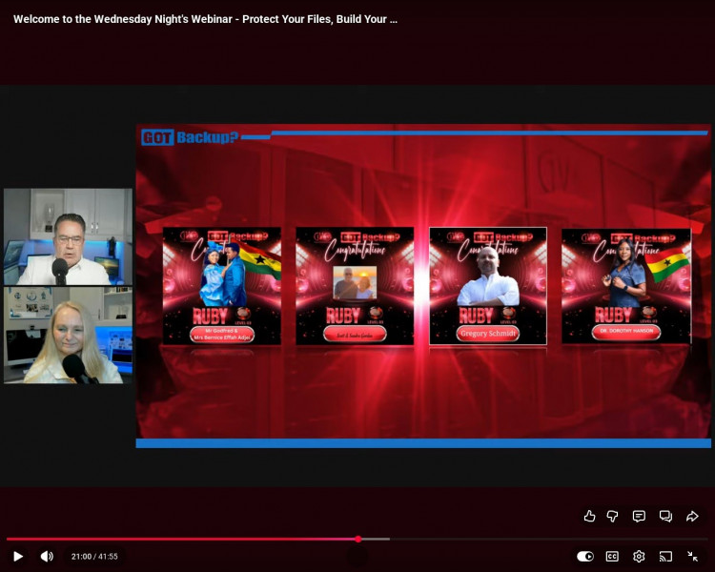This screenshot has height=572, width=715.
Task: Toggle the autoplay switch
Action: (585, 556)
